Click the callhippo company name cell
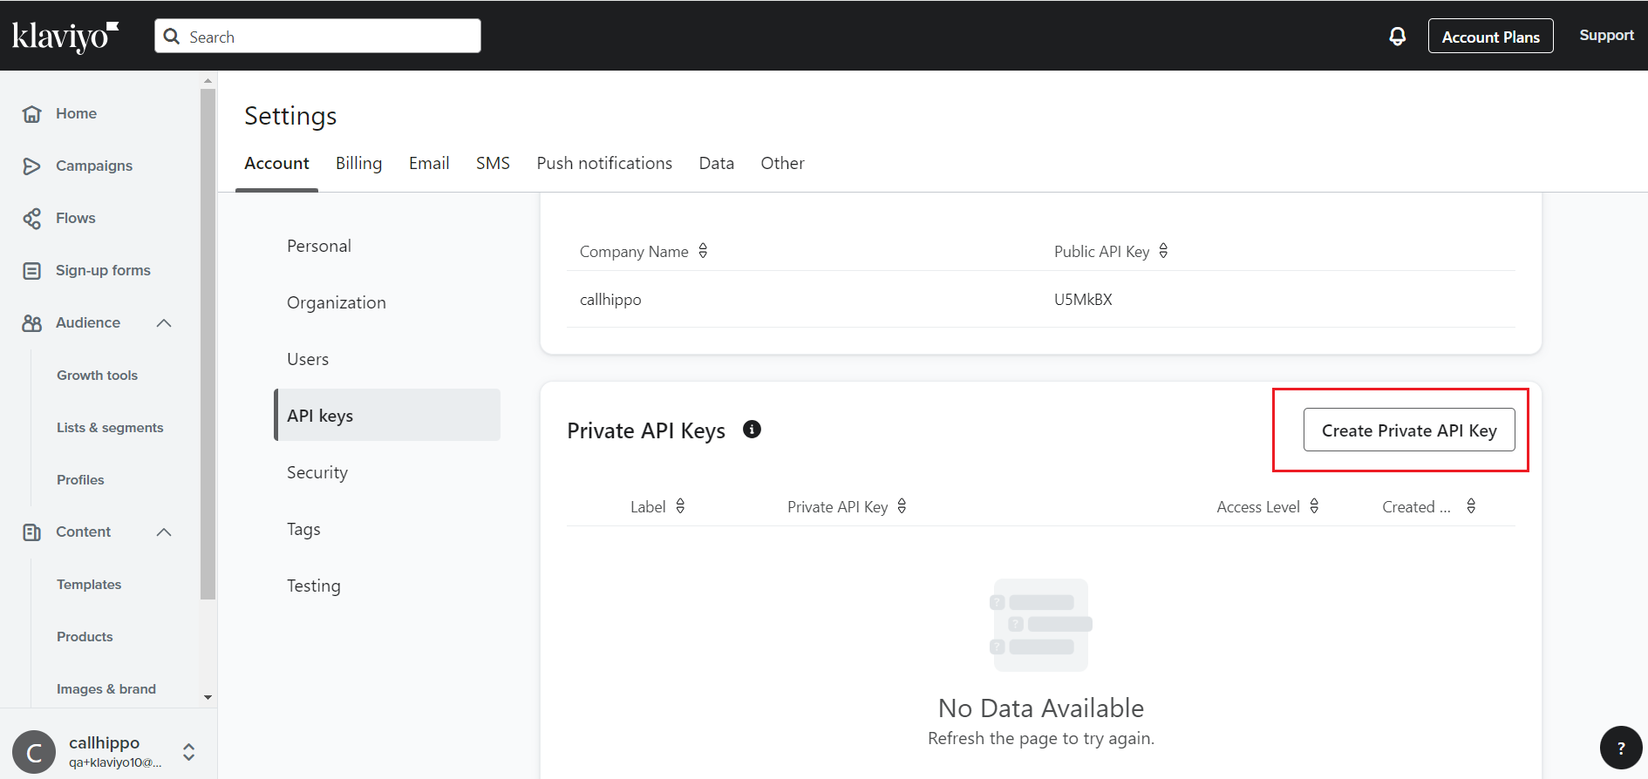1648x779 pixels. click(x=610, y=300)
